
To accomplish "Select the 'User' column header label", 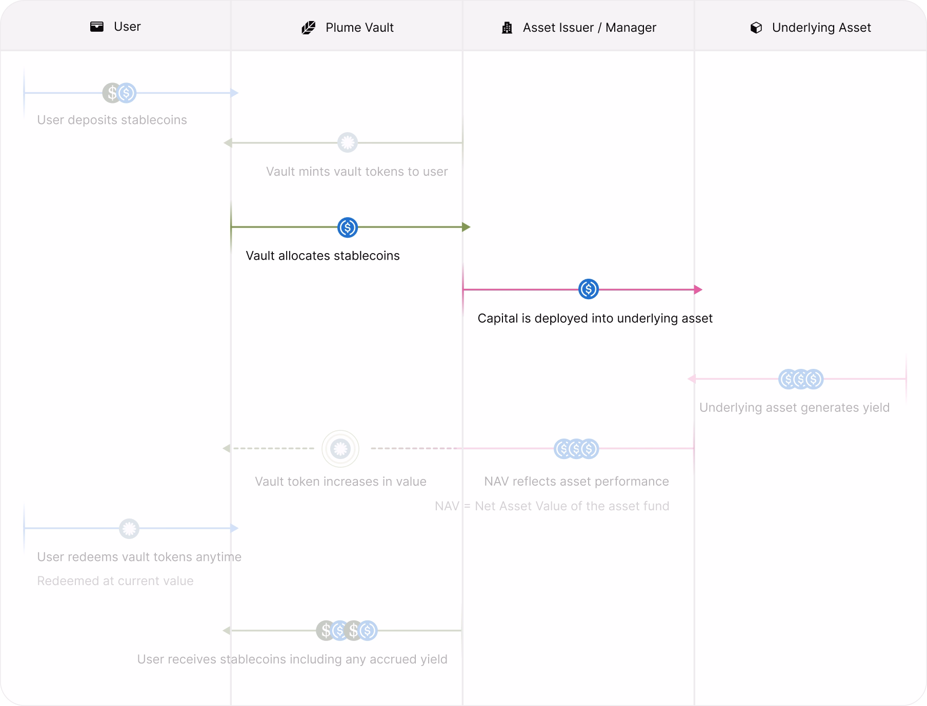I will coord(127,27).
